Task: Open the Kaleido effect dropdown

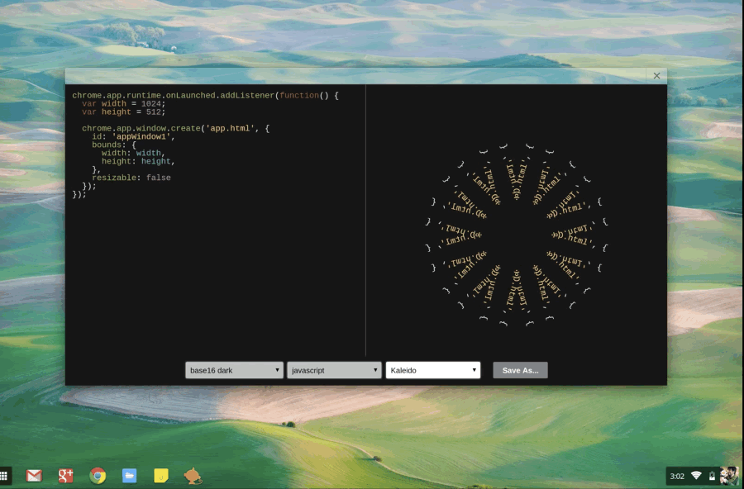Action: [x=432, y=370]
